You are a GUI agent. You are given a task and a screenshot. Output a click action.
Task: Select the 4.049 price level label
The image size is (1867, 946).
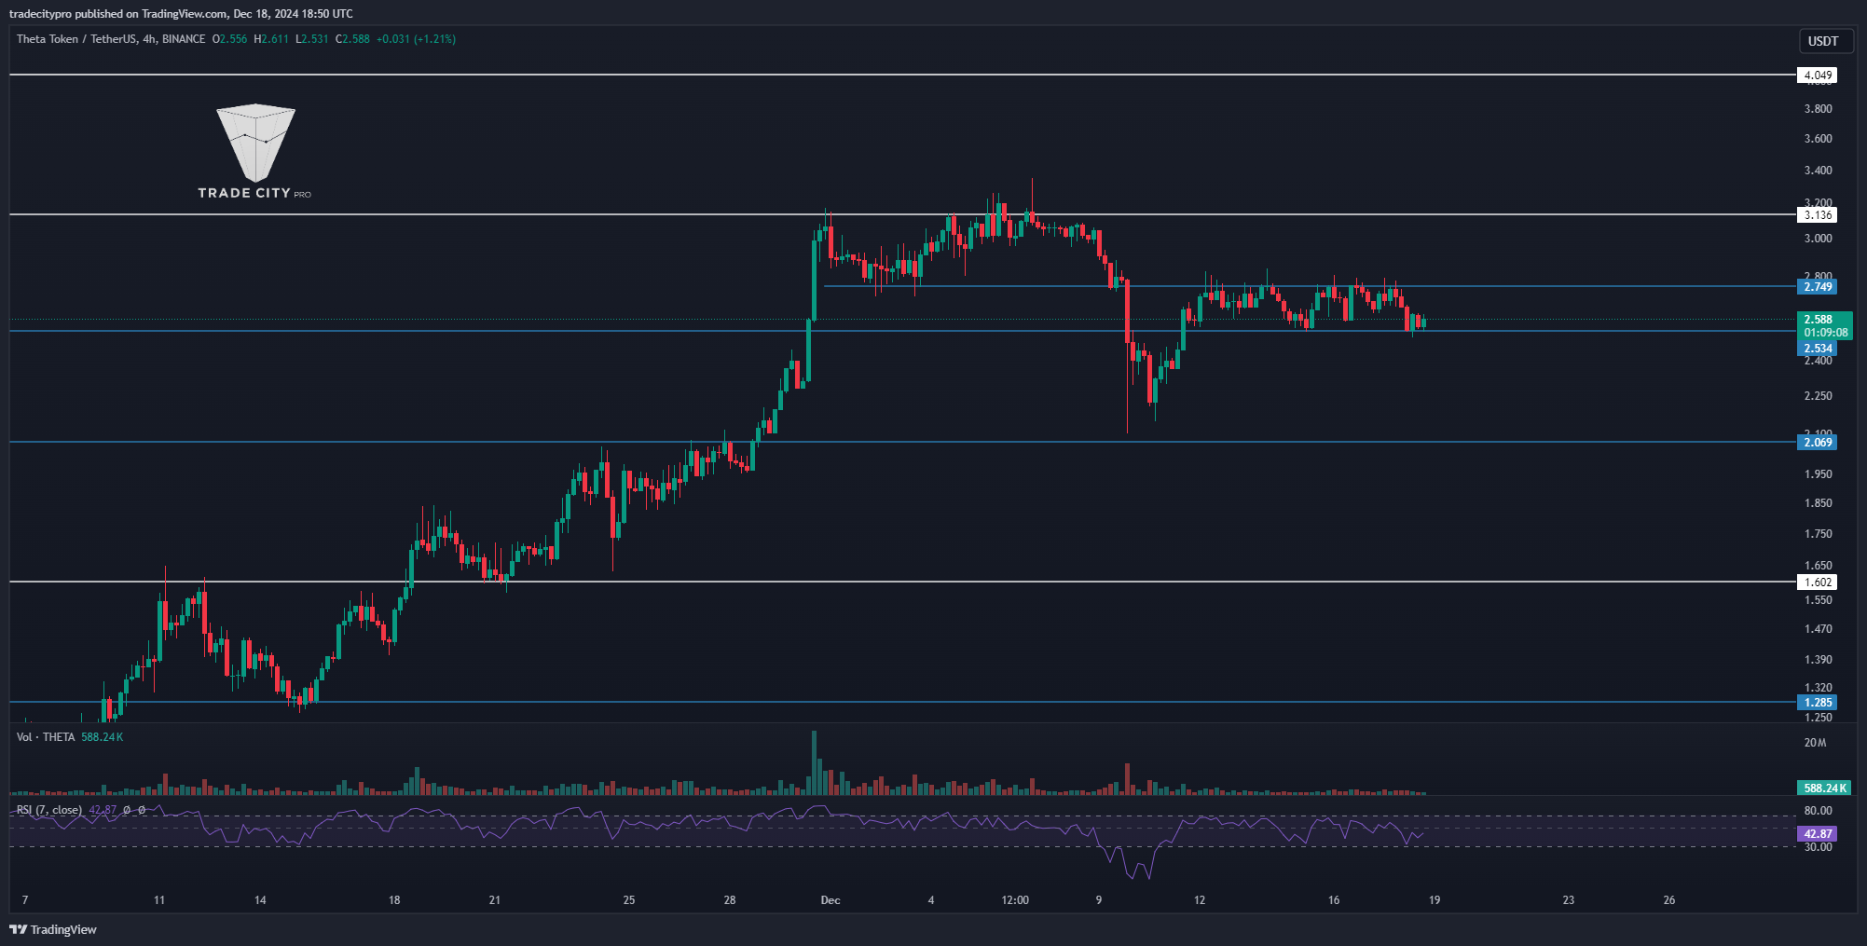pos(1817,75)
